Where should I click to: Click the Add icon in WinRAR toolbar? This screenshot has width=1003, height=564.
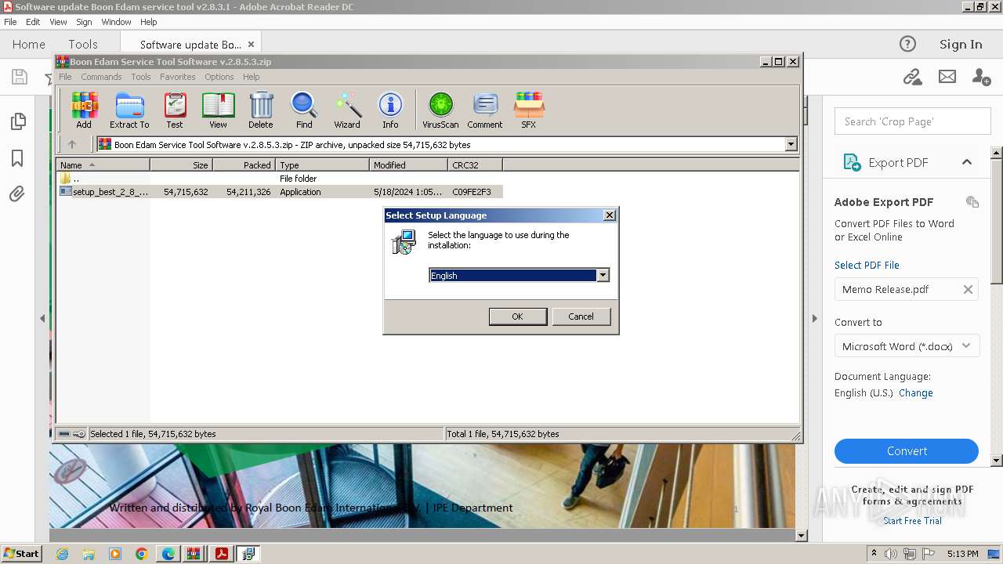(84, 110)
